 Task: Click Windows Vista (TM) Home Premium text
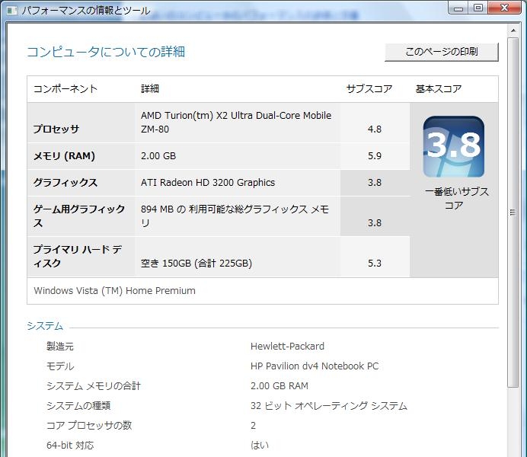tap(114, 291)
